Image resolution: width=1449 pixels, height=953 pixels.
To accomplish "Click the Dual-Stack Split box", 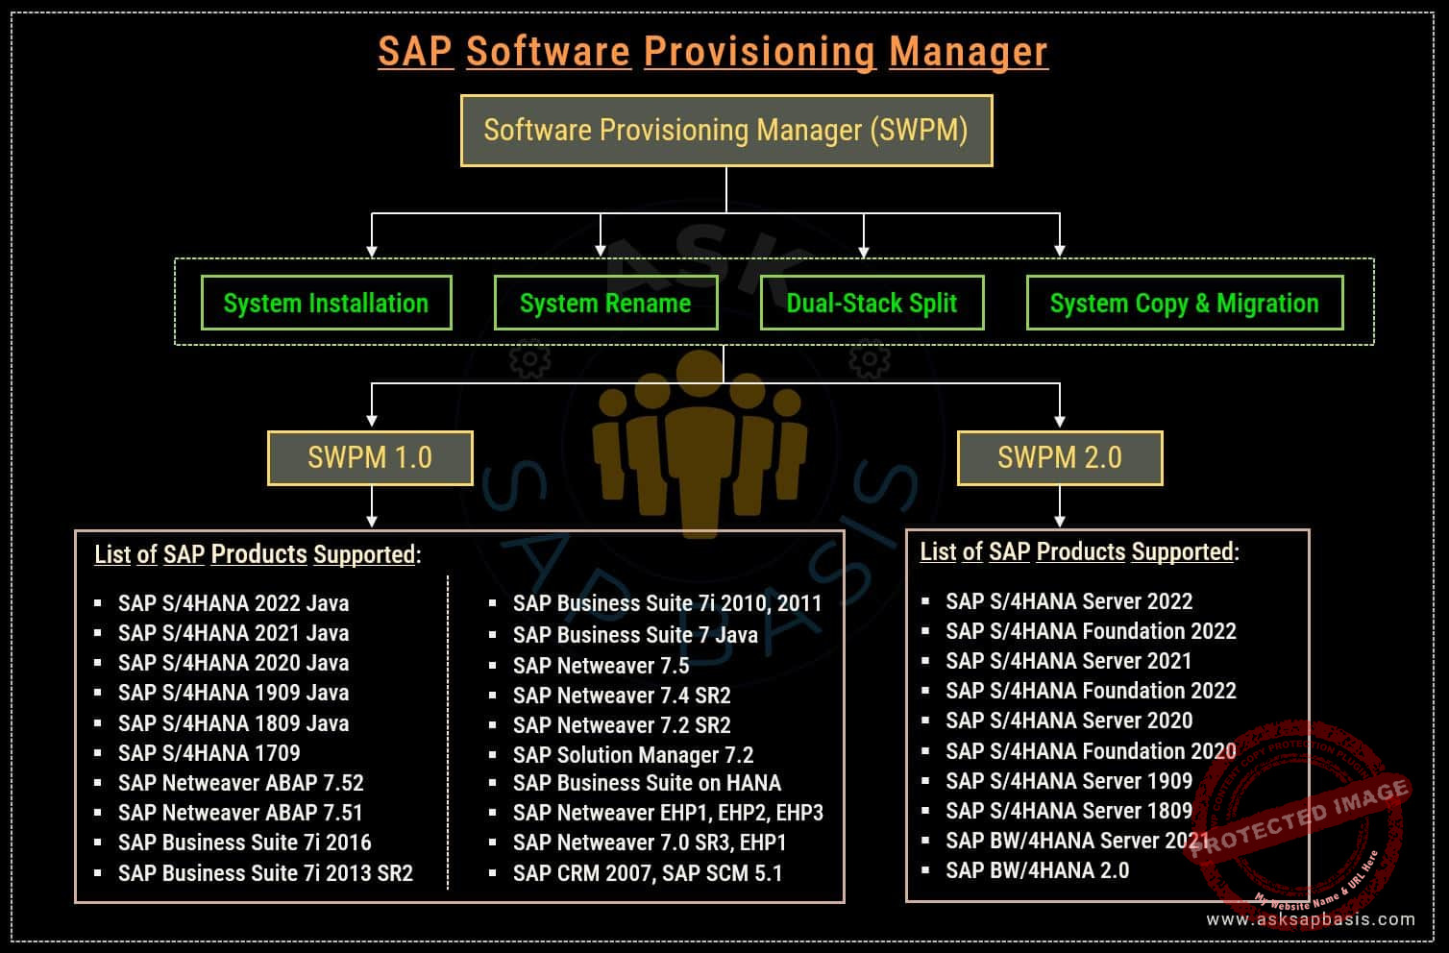I will click(872, 304).
